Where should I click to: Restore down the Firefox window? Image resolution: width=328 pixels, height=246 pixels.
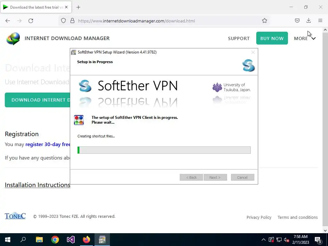point(306,7)
